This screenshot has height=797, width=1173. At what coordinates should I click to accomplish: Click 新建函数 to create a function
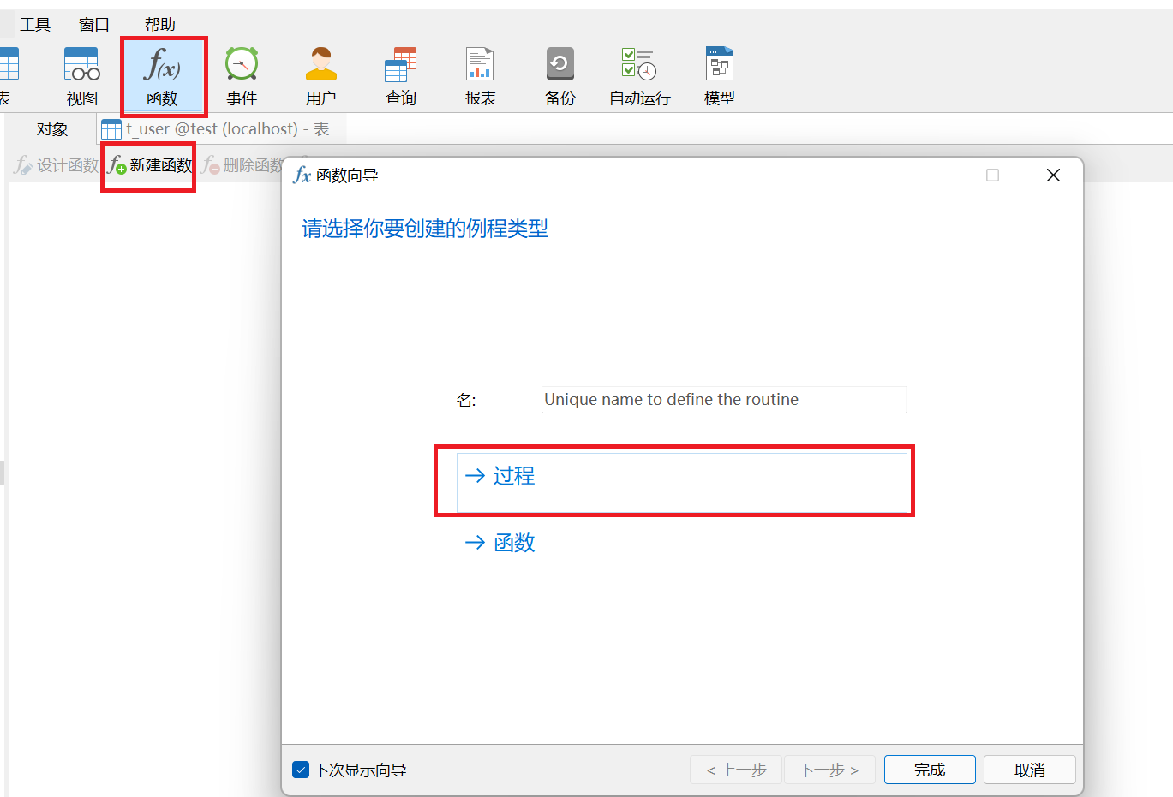(x=149, y=165)
